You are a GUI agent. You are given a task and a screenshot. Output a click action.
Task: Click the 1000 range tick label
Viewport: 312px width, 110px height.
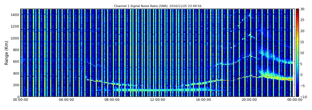click(15, 38)
